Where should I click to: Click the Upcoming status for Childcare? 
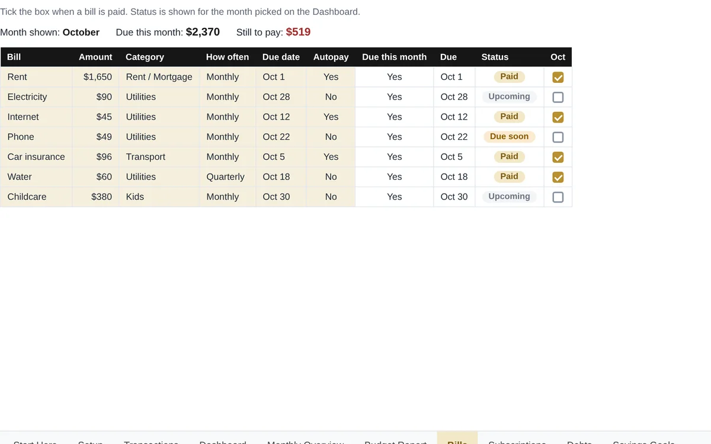point(509,196)
